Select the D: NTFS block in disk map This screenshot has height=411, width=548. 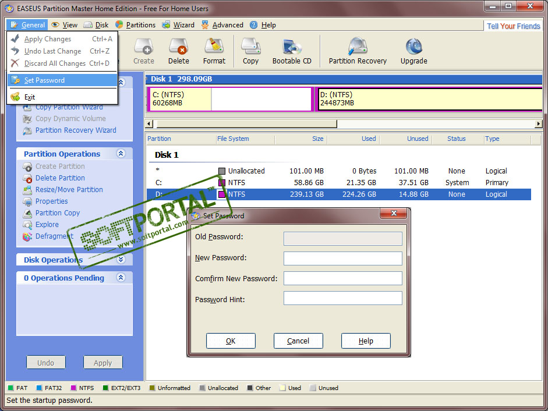430,99
